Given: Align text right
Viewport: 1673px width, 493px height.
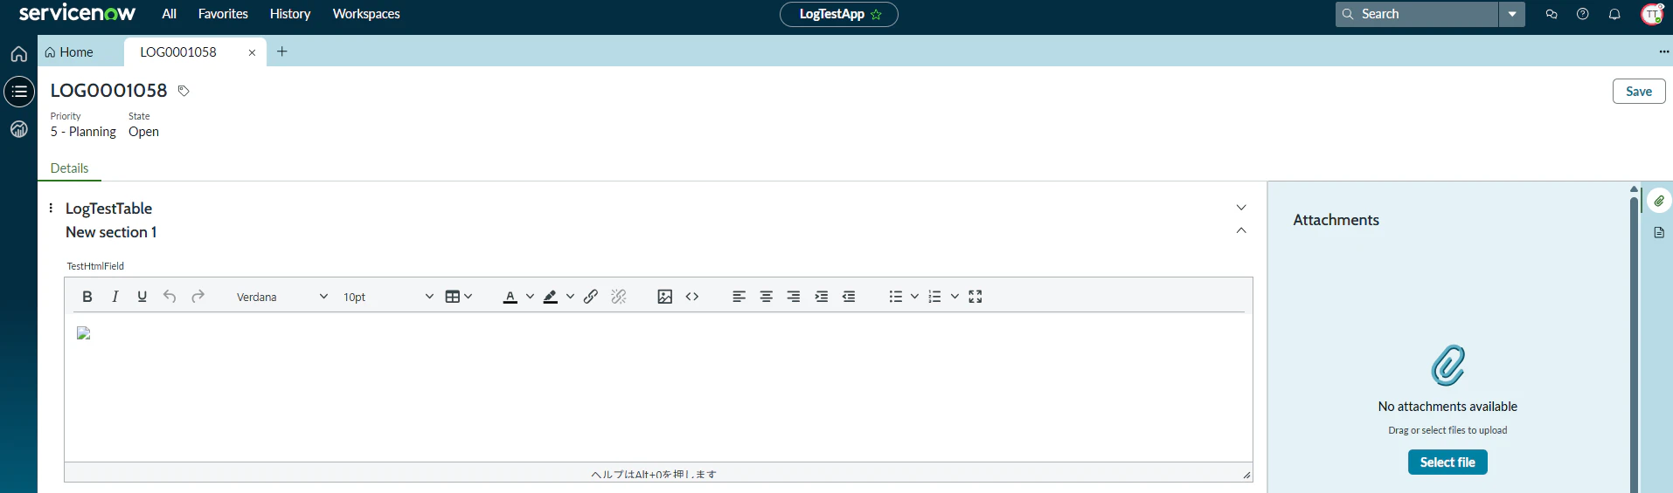Looking at the screenshot, I should coord(794,297).
